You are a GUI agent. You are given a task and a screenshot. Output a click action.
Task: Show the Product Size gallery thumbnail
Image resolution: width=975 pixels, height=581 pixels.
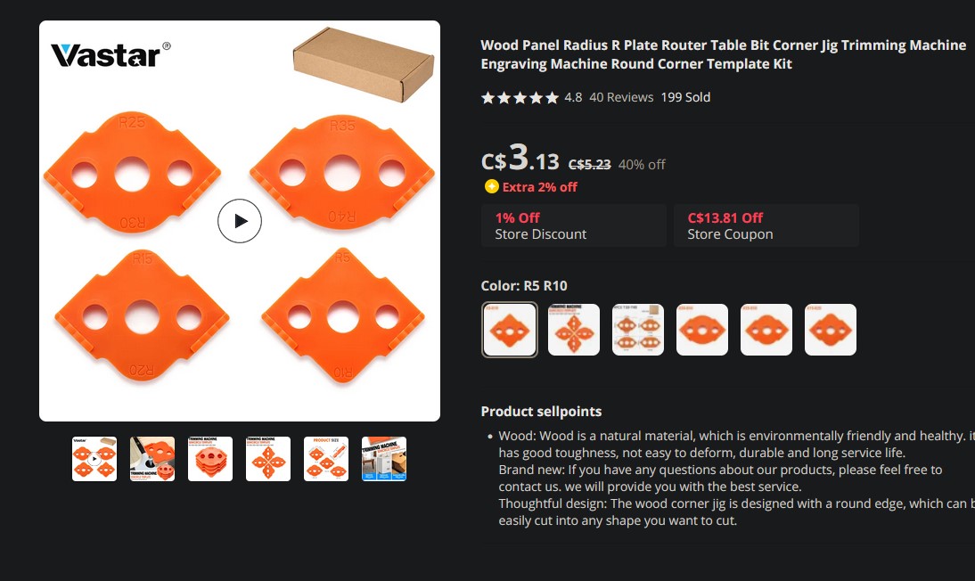coord(326,459)
